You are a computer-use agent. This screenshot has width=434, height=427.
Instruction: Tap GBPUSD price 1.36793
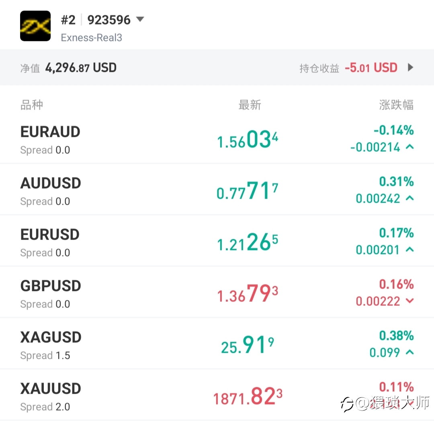pos(248,294)
